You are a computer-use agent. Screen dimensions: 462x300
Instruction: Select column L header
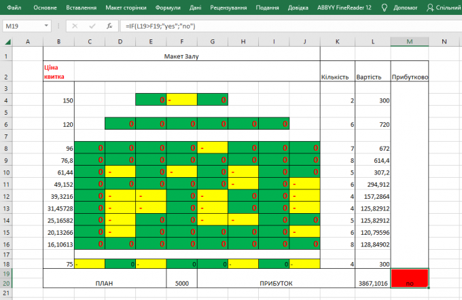[x=373, y=41]
